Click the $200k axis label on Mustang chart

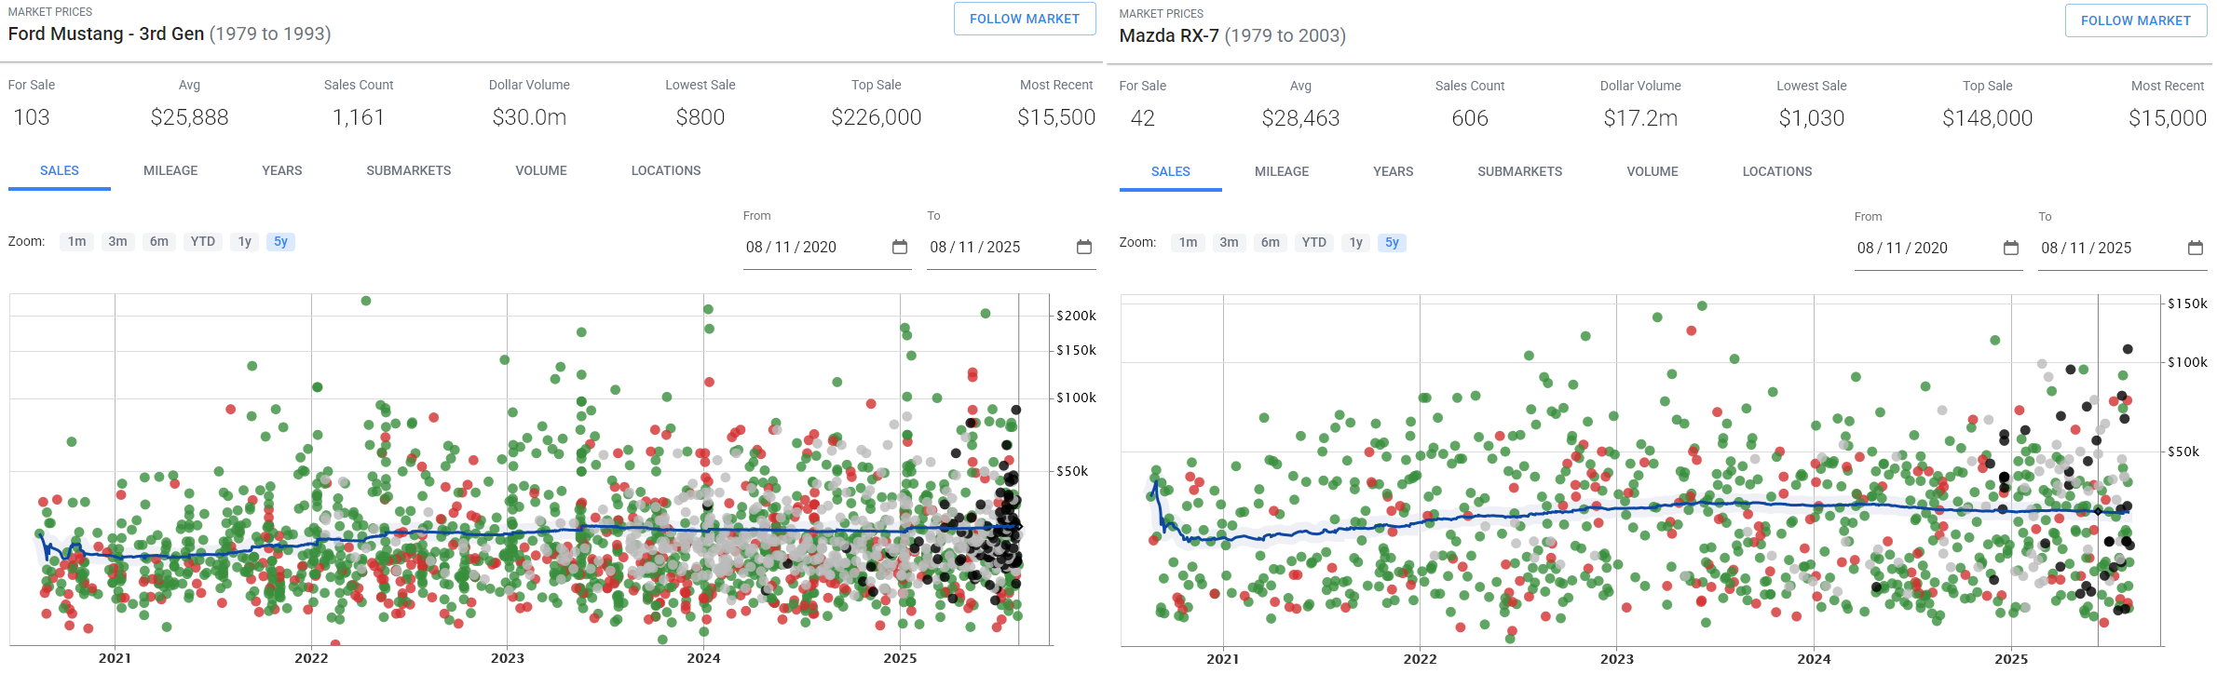[x=1076, y=316]
